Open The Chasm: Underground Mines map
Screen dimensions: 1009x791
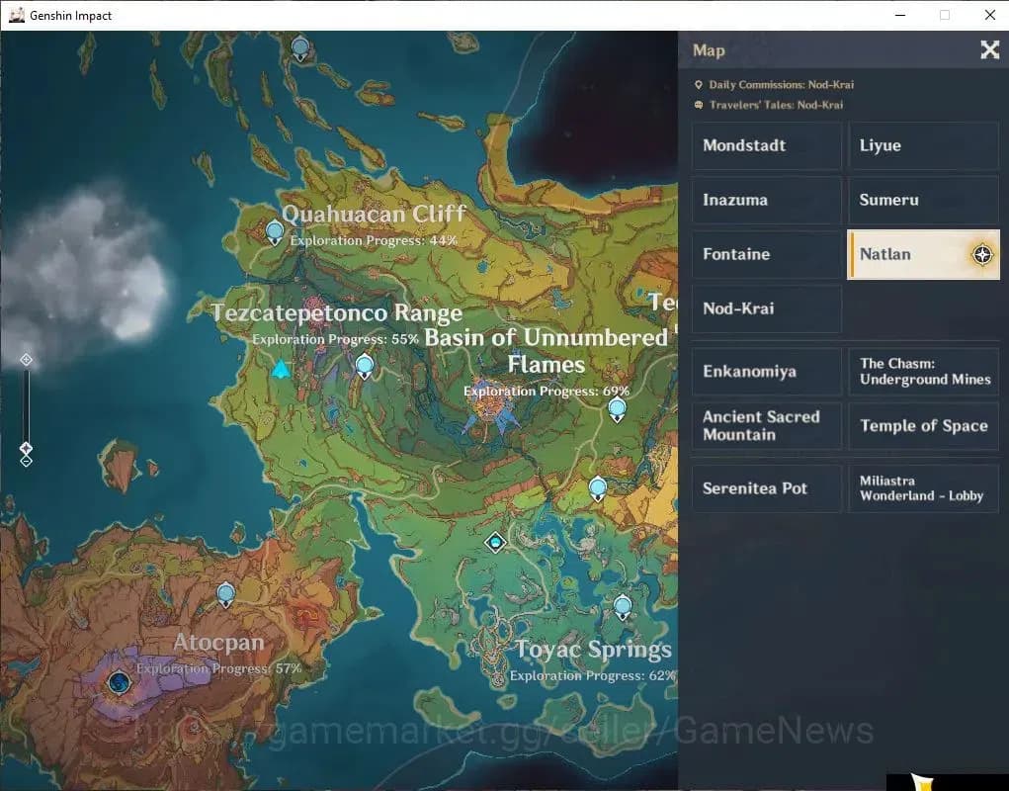pos(923,372)
